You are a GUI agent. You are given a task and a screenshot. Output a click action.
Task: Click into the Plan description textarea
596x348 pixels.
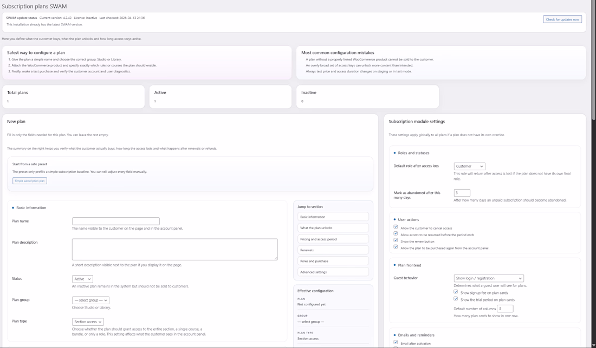174,250
